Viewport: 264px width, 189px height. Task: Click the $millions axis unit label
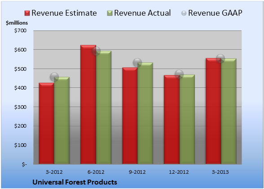pos(17,23)
